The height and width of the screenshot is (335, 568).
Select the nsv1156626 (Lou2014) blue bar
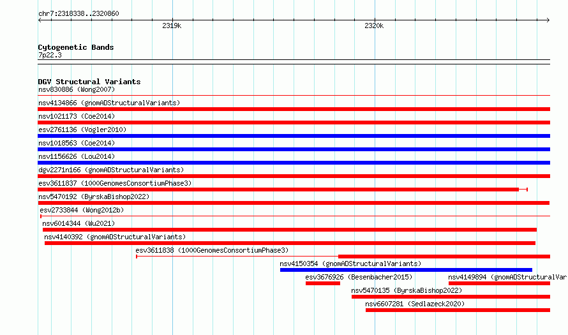pos(294,163)
